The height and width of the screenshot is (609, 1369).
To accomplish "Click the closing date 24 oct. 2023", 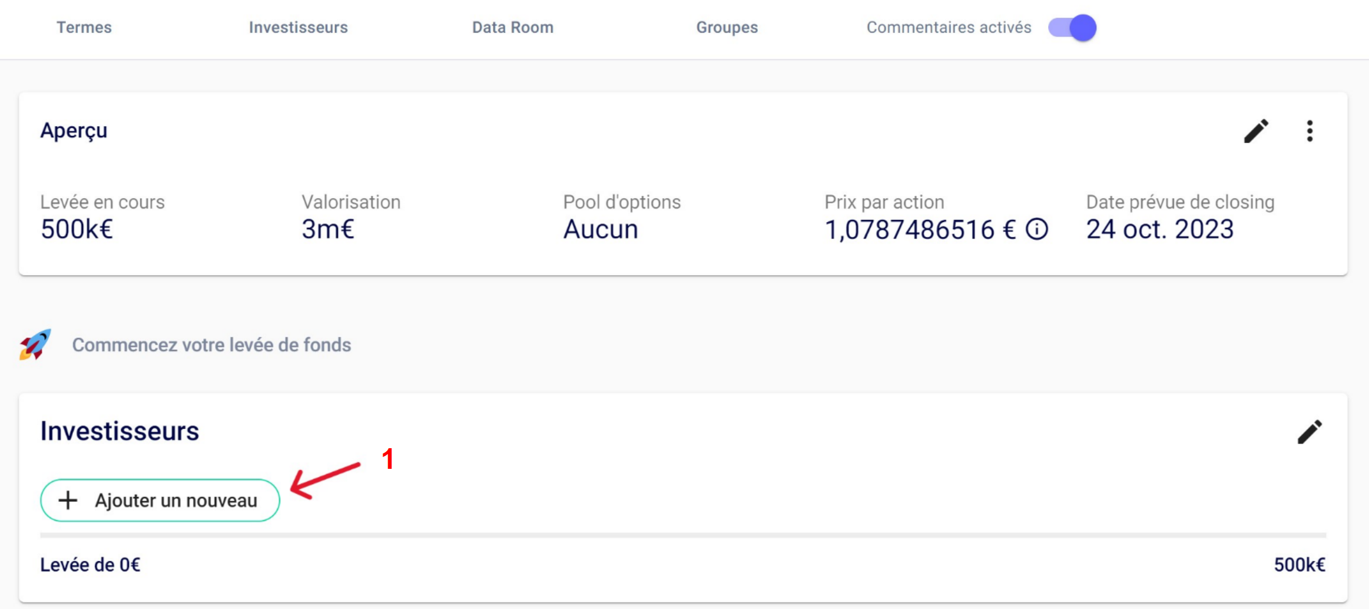I will pyautogui.click(x=1159, y=229).
